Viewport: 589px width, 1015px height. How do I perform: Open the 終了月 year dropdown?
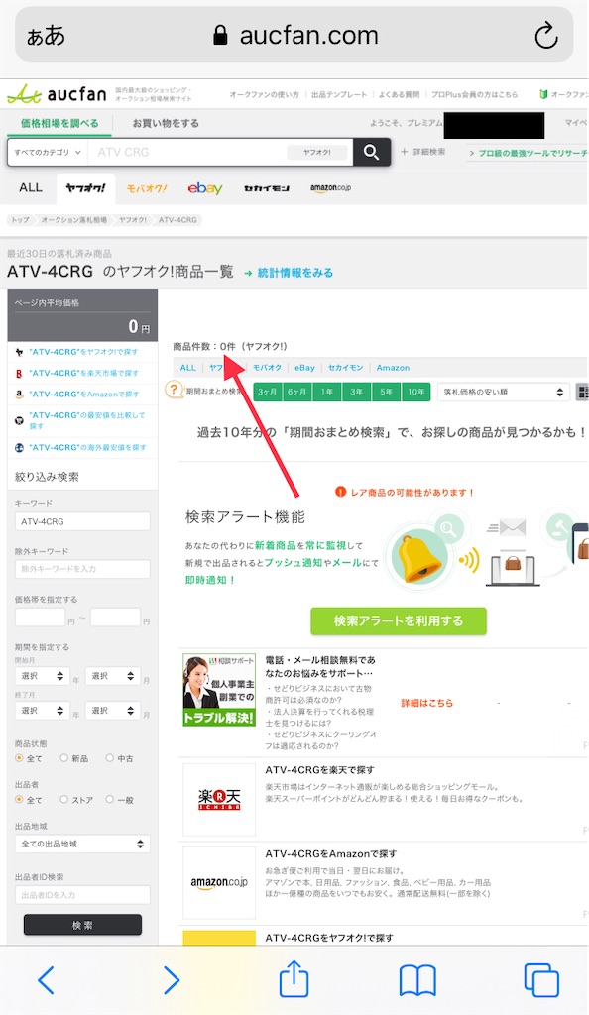(x=42, y=710)
